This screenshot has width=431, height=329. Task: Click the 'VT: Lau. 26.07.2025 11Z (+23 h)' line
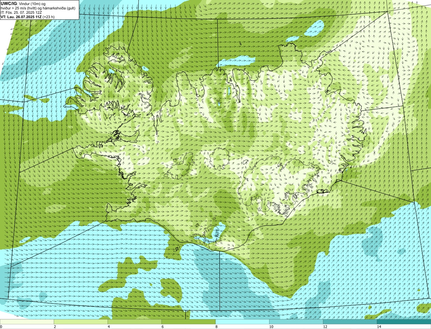(x=28, y=16)
